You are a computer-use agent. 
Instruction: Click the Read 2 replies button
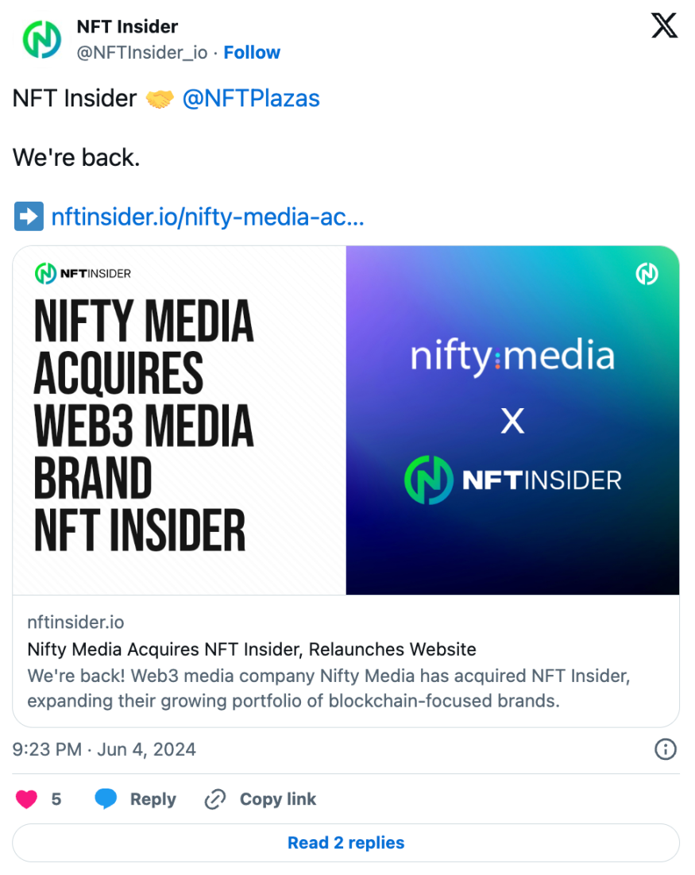[x=346, y=842]
